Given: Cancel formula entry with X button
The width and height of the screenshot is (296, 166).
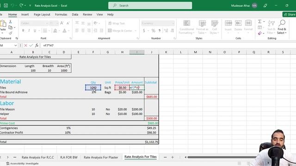Looking at the screenshot, I should [25, 45].
